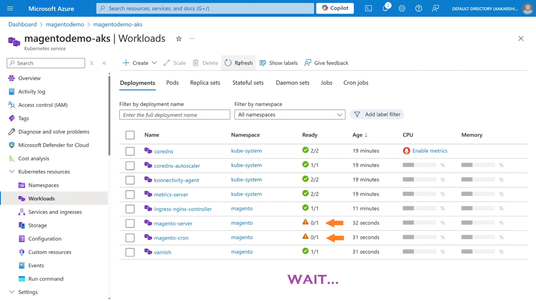Switch to the Jobs tab
This screenshot has width=536, height=301.
click(x=326, y=82)
